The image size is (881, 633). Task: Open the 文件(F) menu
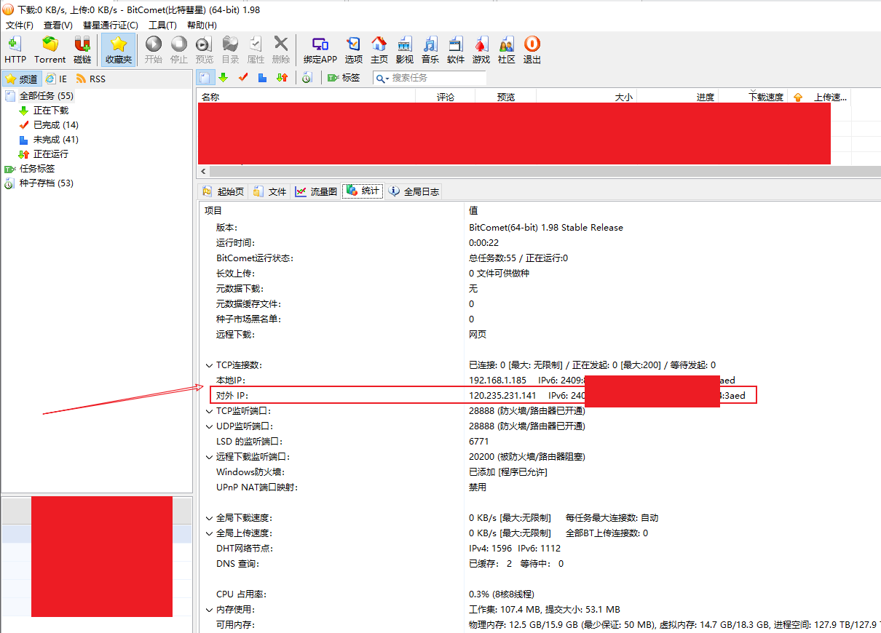20,25
